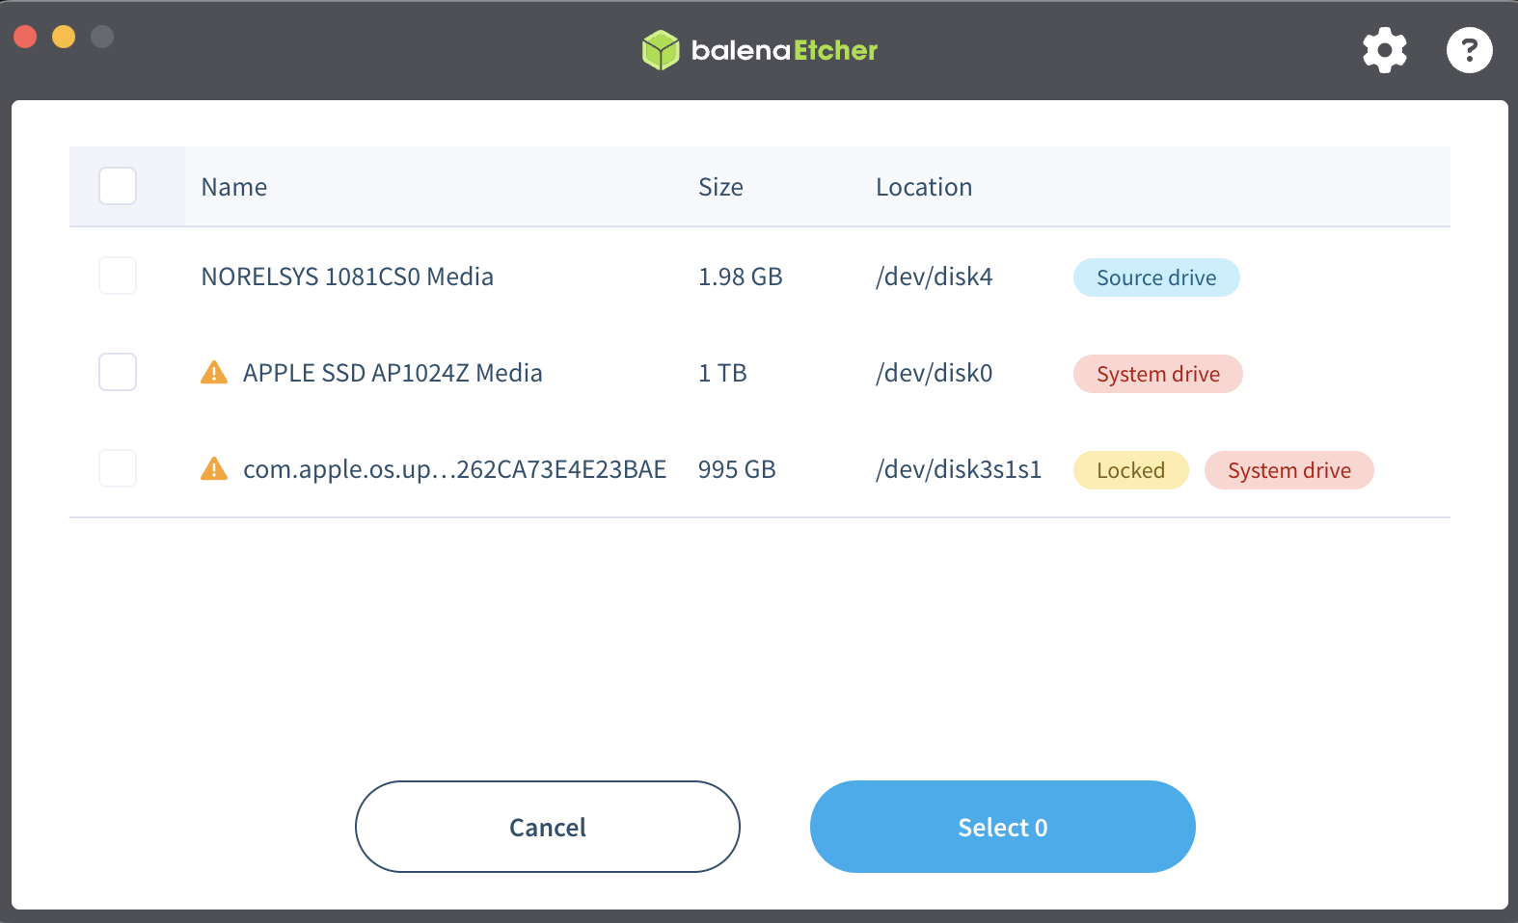Viewport: 1518px width, 923px height.
Task: Click the Locked badge
Action: click(1131, 470)
